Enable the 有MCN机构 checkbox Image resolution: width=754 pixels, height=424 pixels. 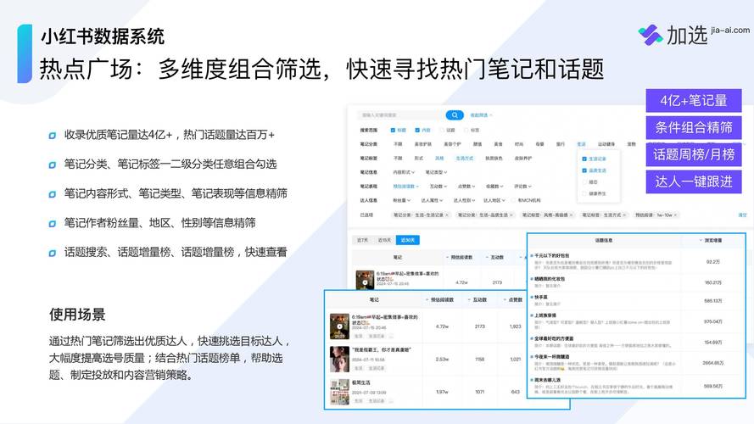coord(514,200)
